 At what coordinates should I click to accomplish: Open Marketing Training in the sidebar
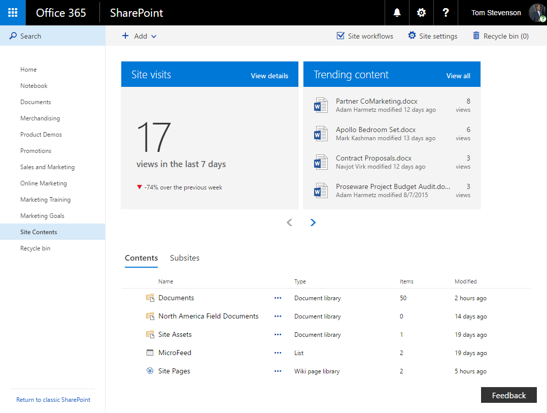pyautogui.click(x=45, y=199)
